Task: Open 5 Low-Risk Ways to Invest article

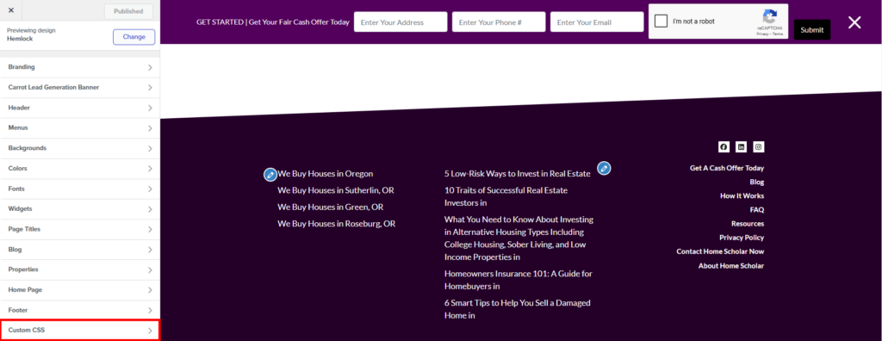Action: click(518, 174)
